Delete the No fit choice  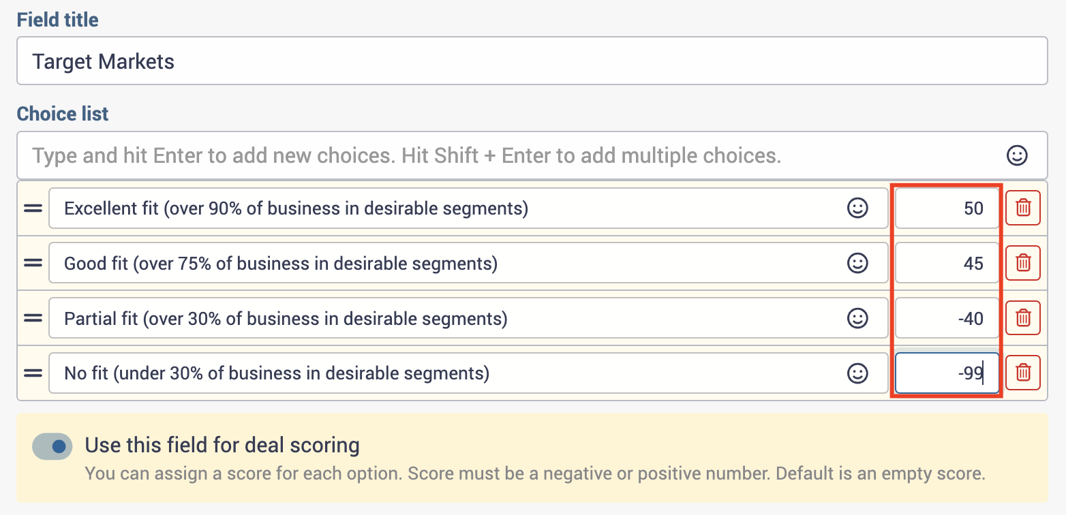1023,373
